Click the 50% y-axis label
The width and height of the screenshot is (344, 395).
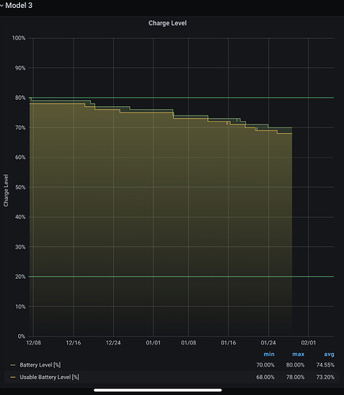(x=20, y=188)
